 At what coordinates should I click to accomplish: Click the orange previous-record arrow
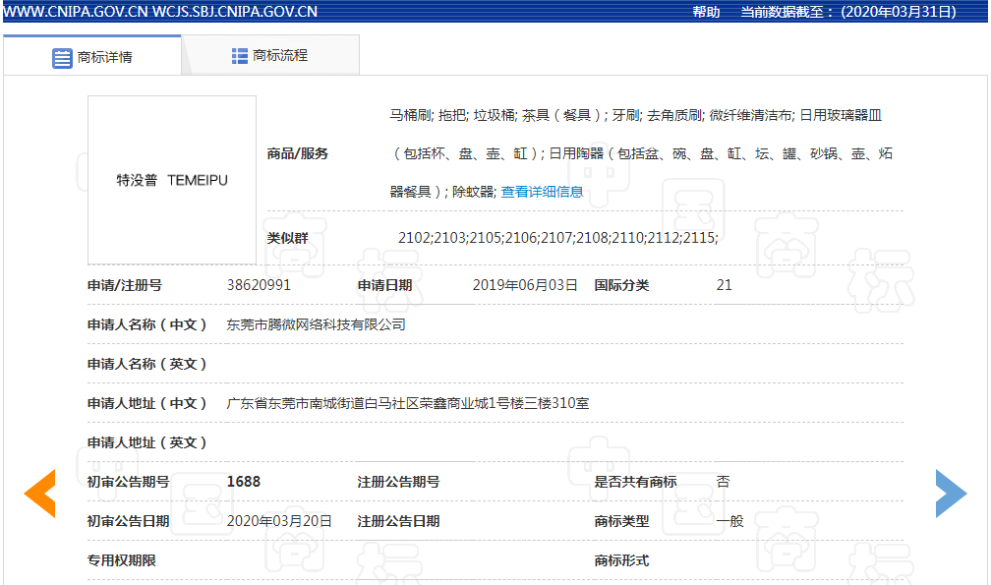pos(40,494)
